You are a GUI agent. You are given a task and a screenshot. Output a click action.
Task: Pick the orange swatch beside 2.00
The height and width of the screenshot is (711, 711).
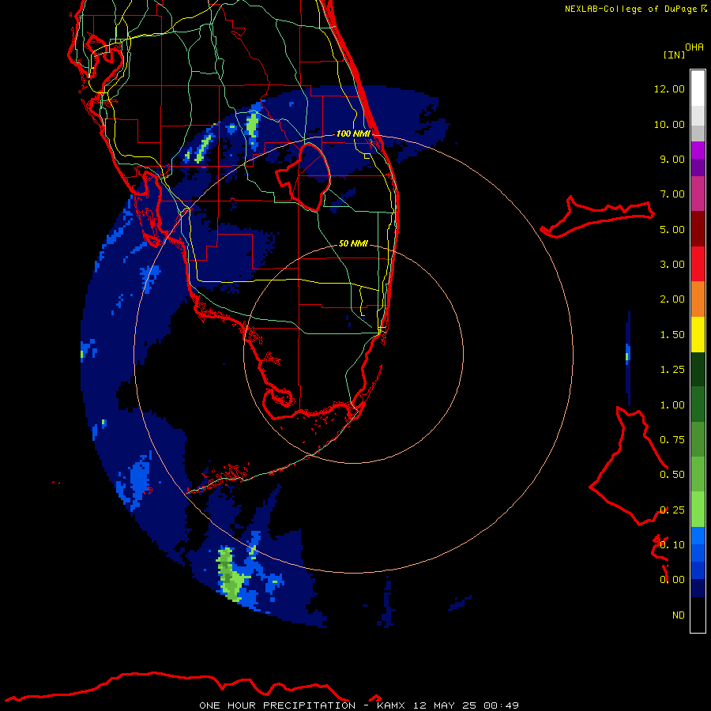698,299
